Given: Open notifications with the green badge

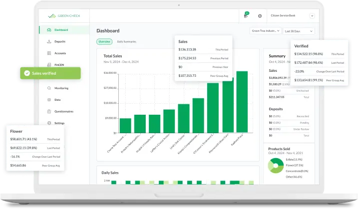Looking at the screenshot, I should pos(246,16).
